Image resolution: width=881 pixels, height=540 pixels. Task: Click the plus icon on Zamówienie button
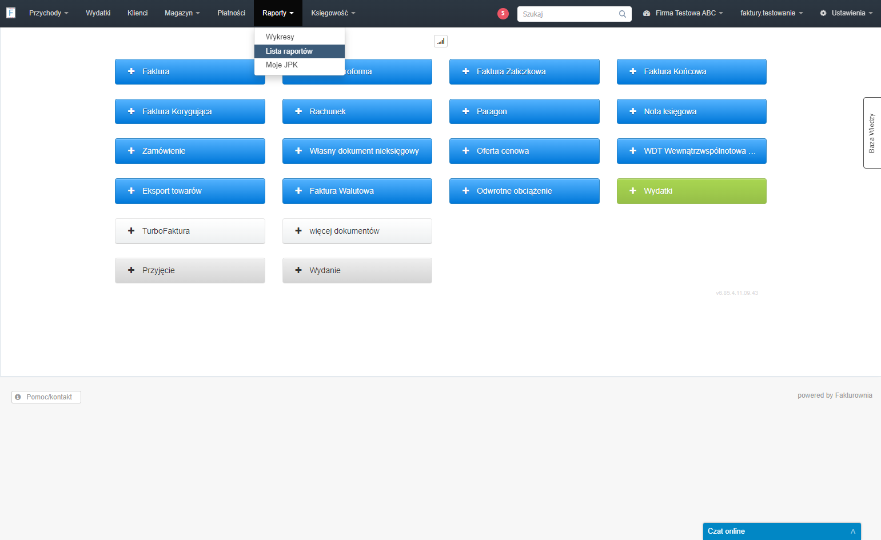131,151
